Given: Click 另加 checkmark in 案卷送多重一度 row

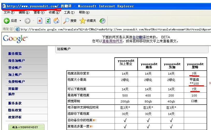Looking at the screenshot, I should coord(171,126).
